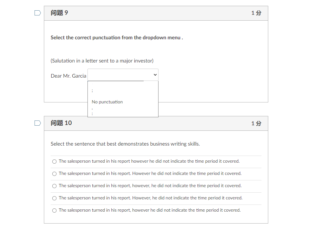The width and height of the screenshot is (327, 230).
Task: Select the answer with ', however,' surrounded by commas
Action: click(x=54, y=186)
